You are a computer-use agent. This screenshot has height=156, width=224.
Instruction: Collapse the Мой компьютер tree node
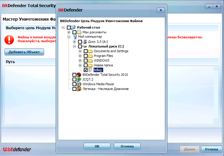pos(69,37)
